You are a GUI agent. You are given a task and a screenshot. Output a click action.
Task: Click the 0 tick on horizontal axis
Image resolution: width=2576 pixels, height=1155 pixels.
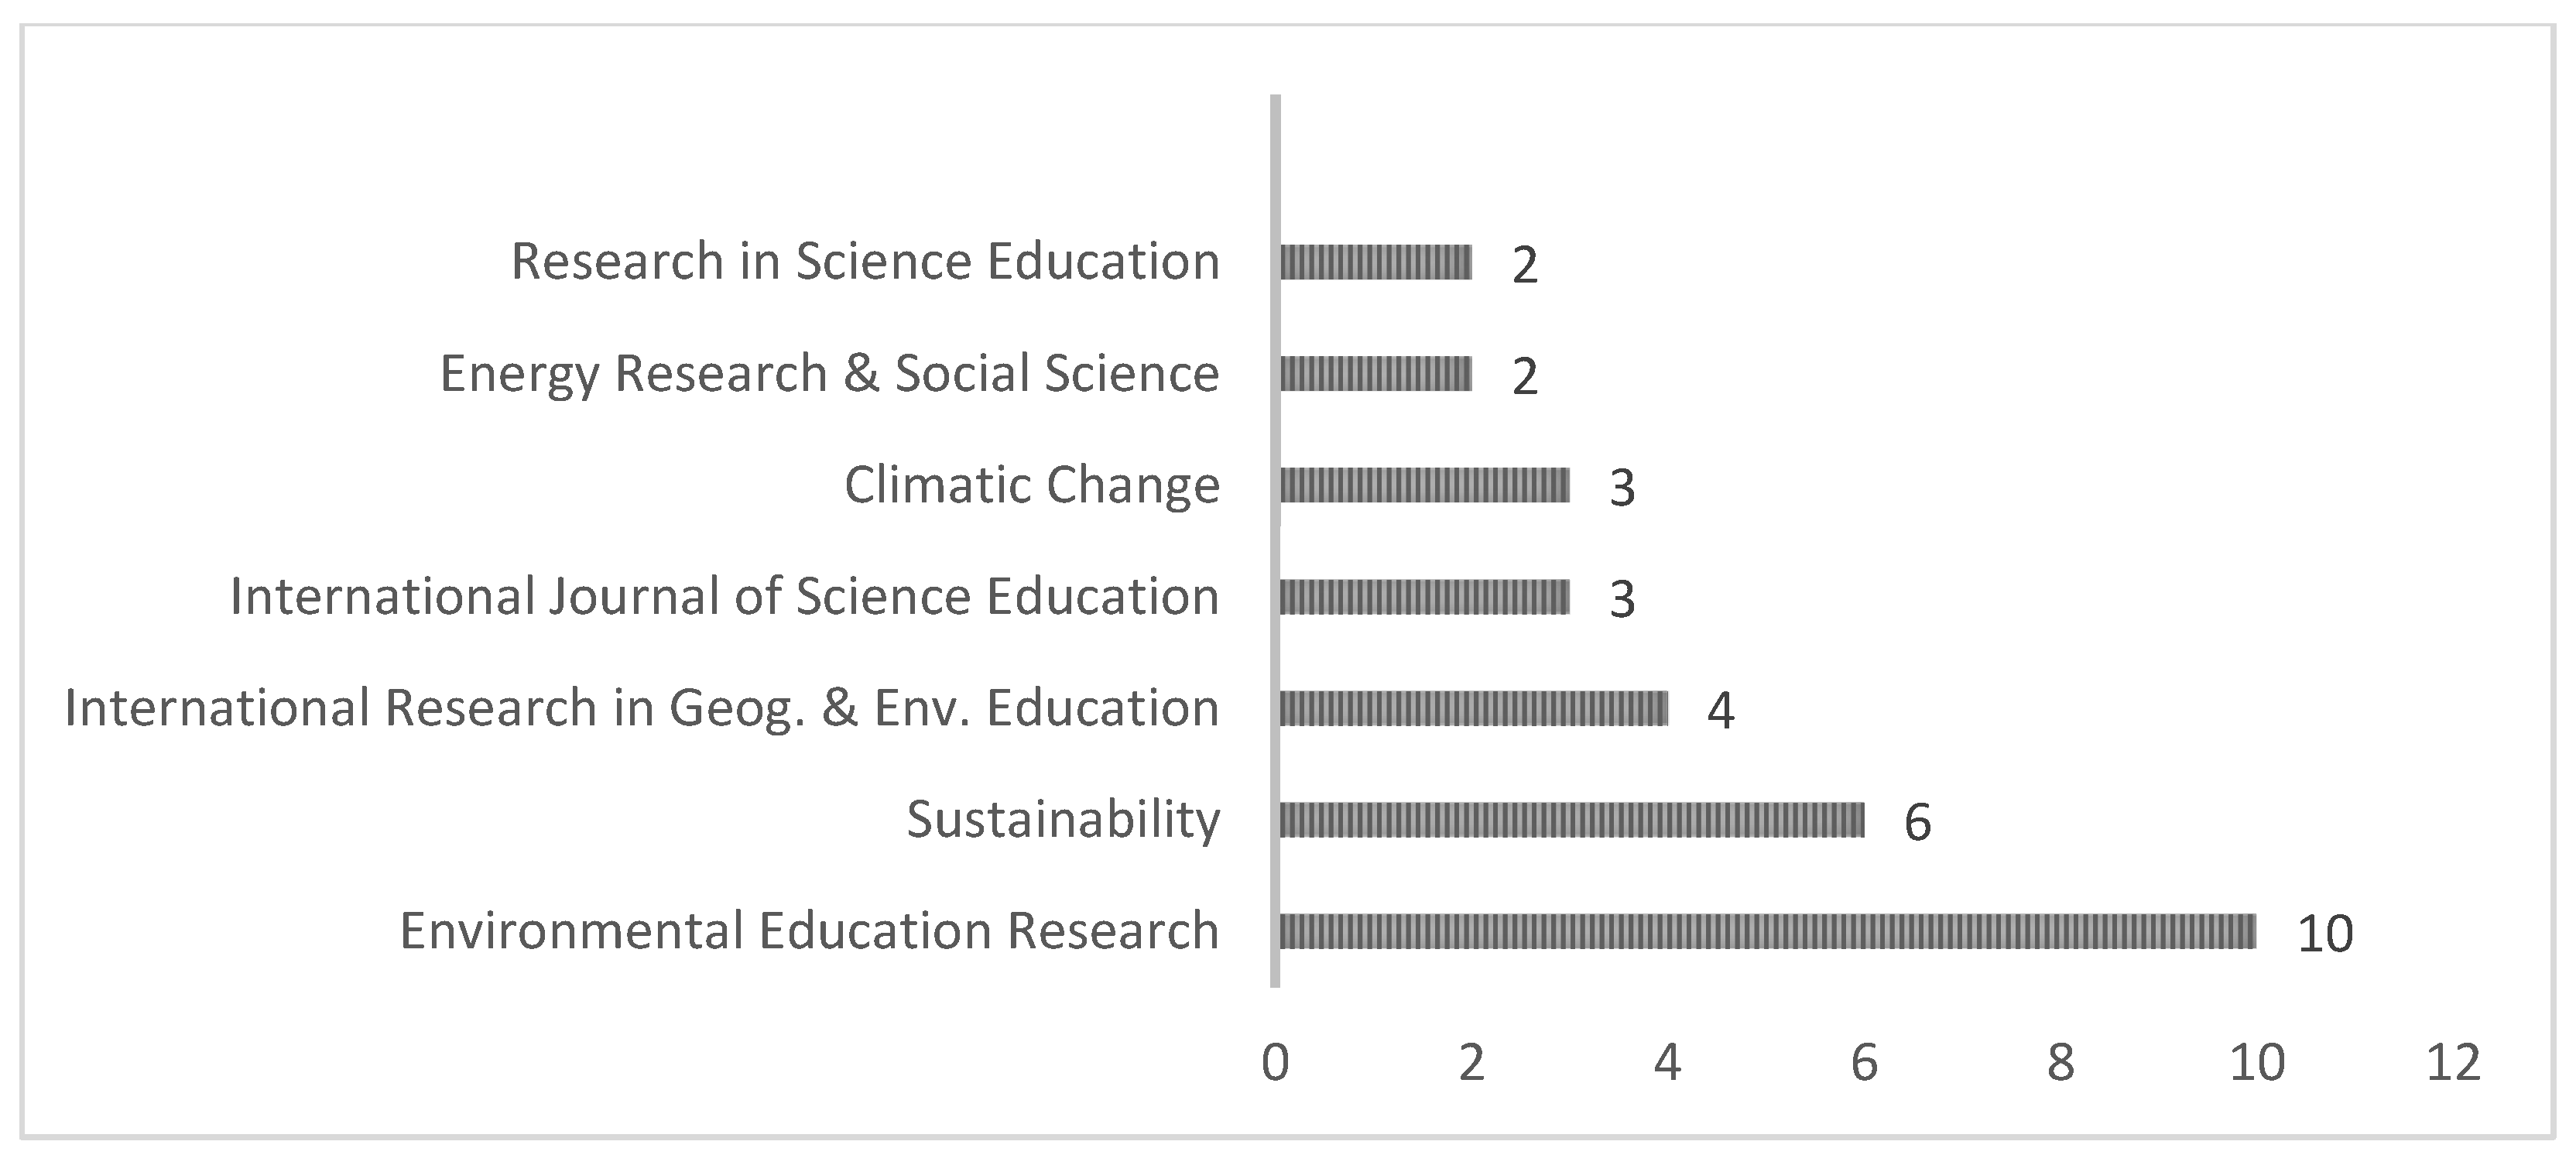[1275, 1062]
